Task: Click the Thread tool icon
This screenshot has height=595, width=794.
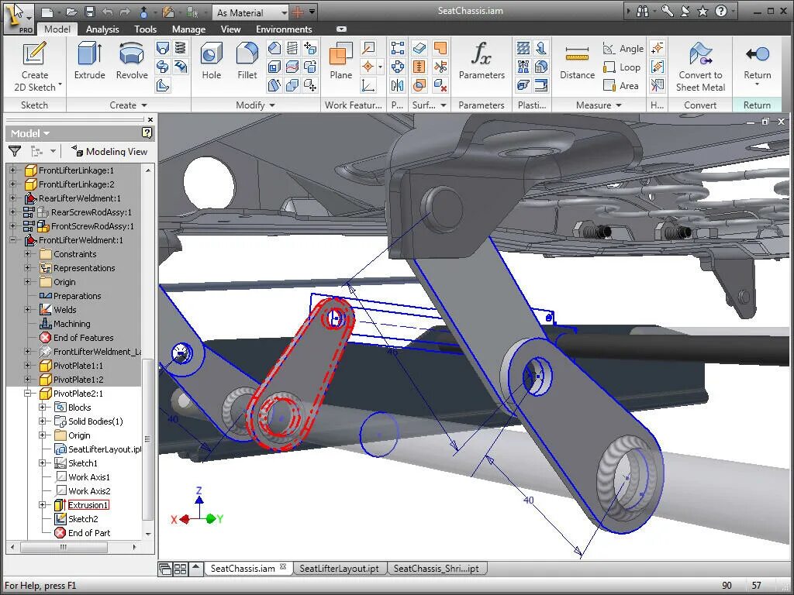Action: tap(292, 48)
